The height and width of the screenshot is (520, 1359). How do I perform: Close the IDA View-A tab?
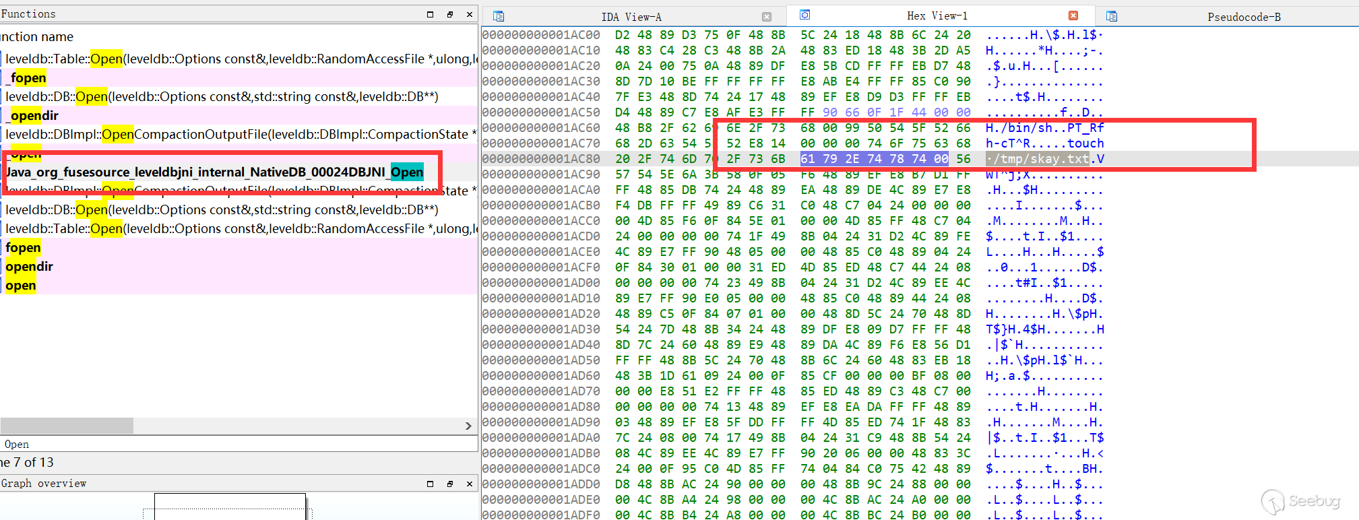pyautogui.click(x=767, y=17)
